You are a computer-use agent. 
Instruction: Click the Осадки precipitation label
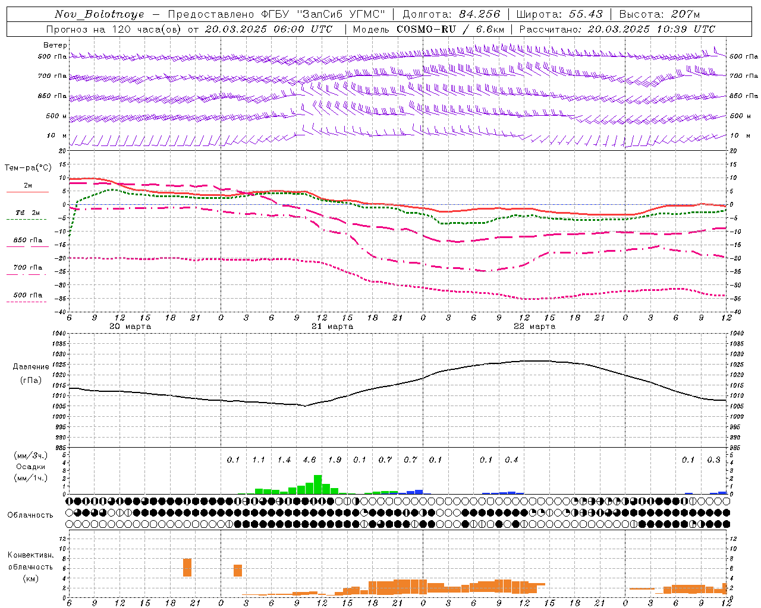[30, 467]
